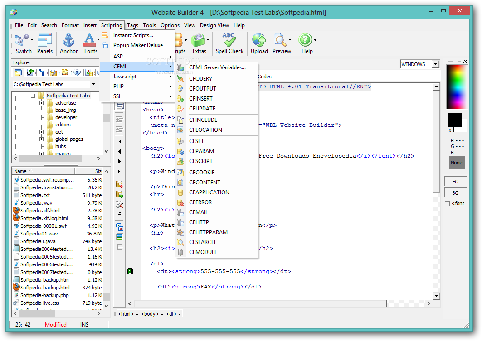The width and height of the screenshot is (482, 341).
Task: Click the None color button
Action: 457,163
